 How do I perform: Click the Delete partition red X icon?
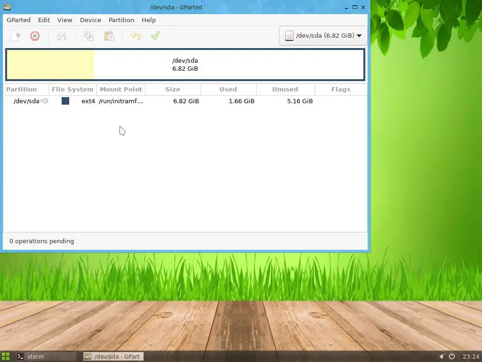[x=35, y=36]
